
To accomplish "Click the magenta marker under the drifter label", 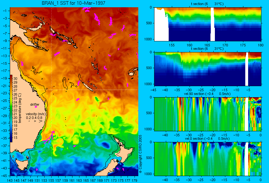I will coord(36,107).
